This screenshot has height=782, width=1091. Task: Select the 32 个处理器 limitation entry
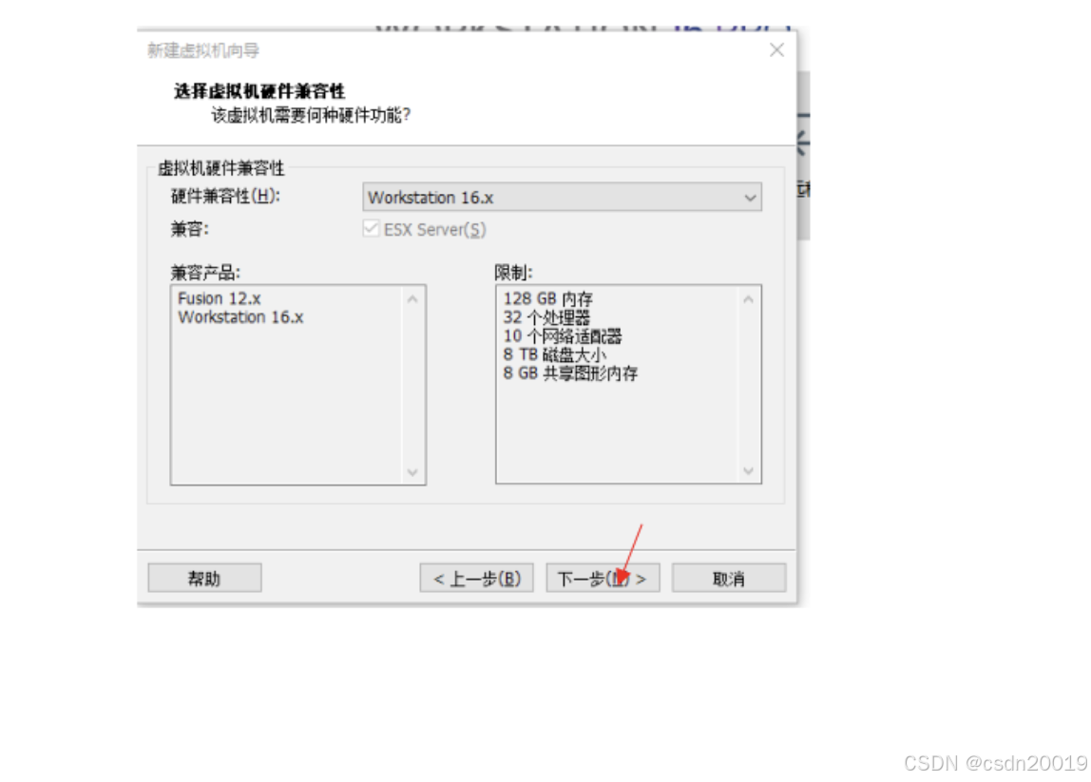[x=546, y=317]
